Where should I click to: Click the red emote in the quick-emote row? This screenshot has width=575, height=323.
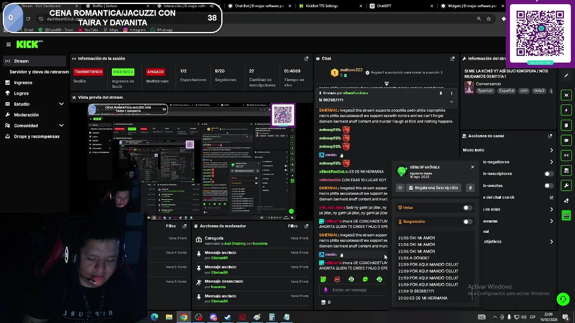[337, 279]
